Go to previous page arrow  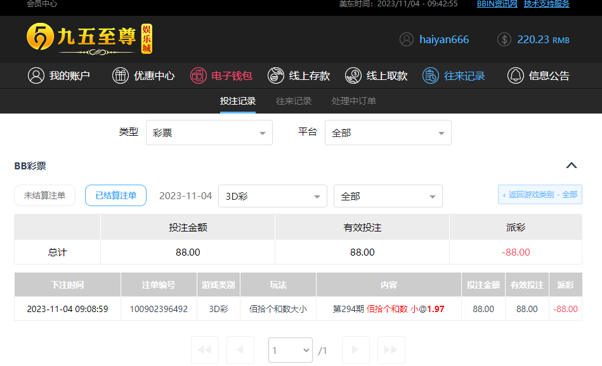point(240,350)
